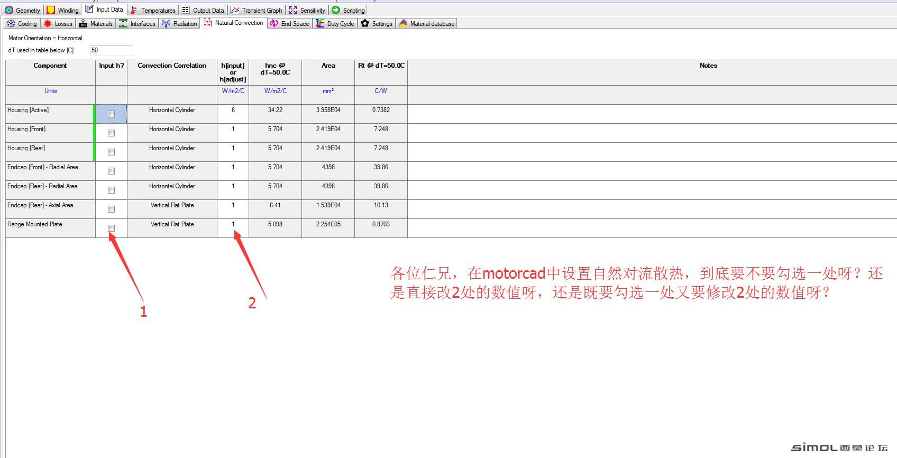Switch to the Radiation sub-tab
This screenshot has height=458, width=897.
pyautogui.click(x=179, y=24)
